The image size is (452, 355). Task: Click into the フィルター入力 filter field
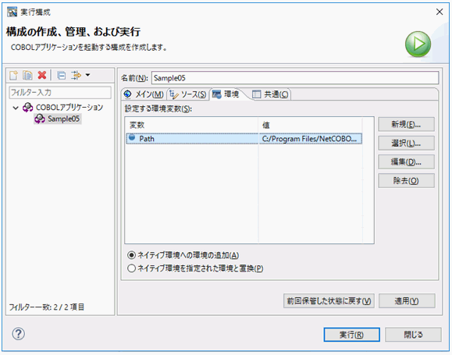coord(60,93)
